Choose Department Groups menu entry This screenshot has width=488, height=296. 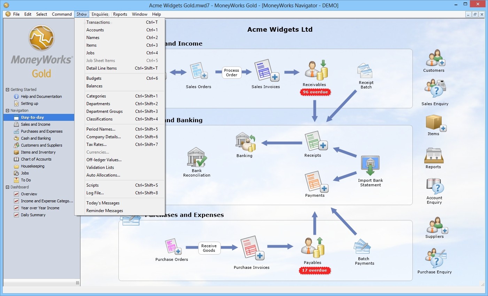pos(120,111)
